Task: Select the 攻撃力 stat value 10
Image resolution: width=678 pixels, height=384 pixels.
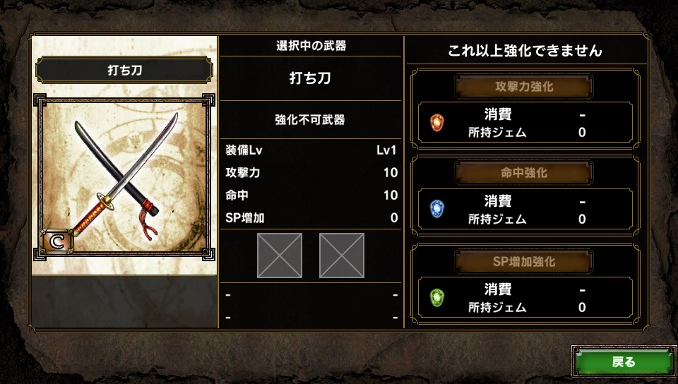Action: 390,173
